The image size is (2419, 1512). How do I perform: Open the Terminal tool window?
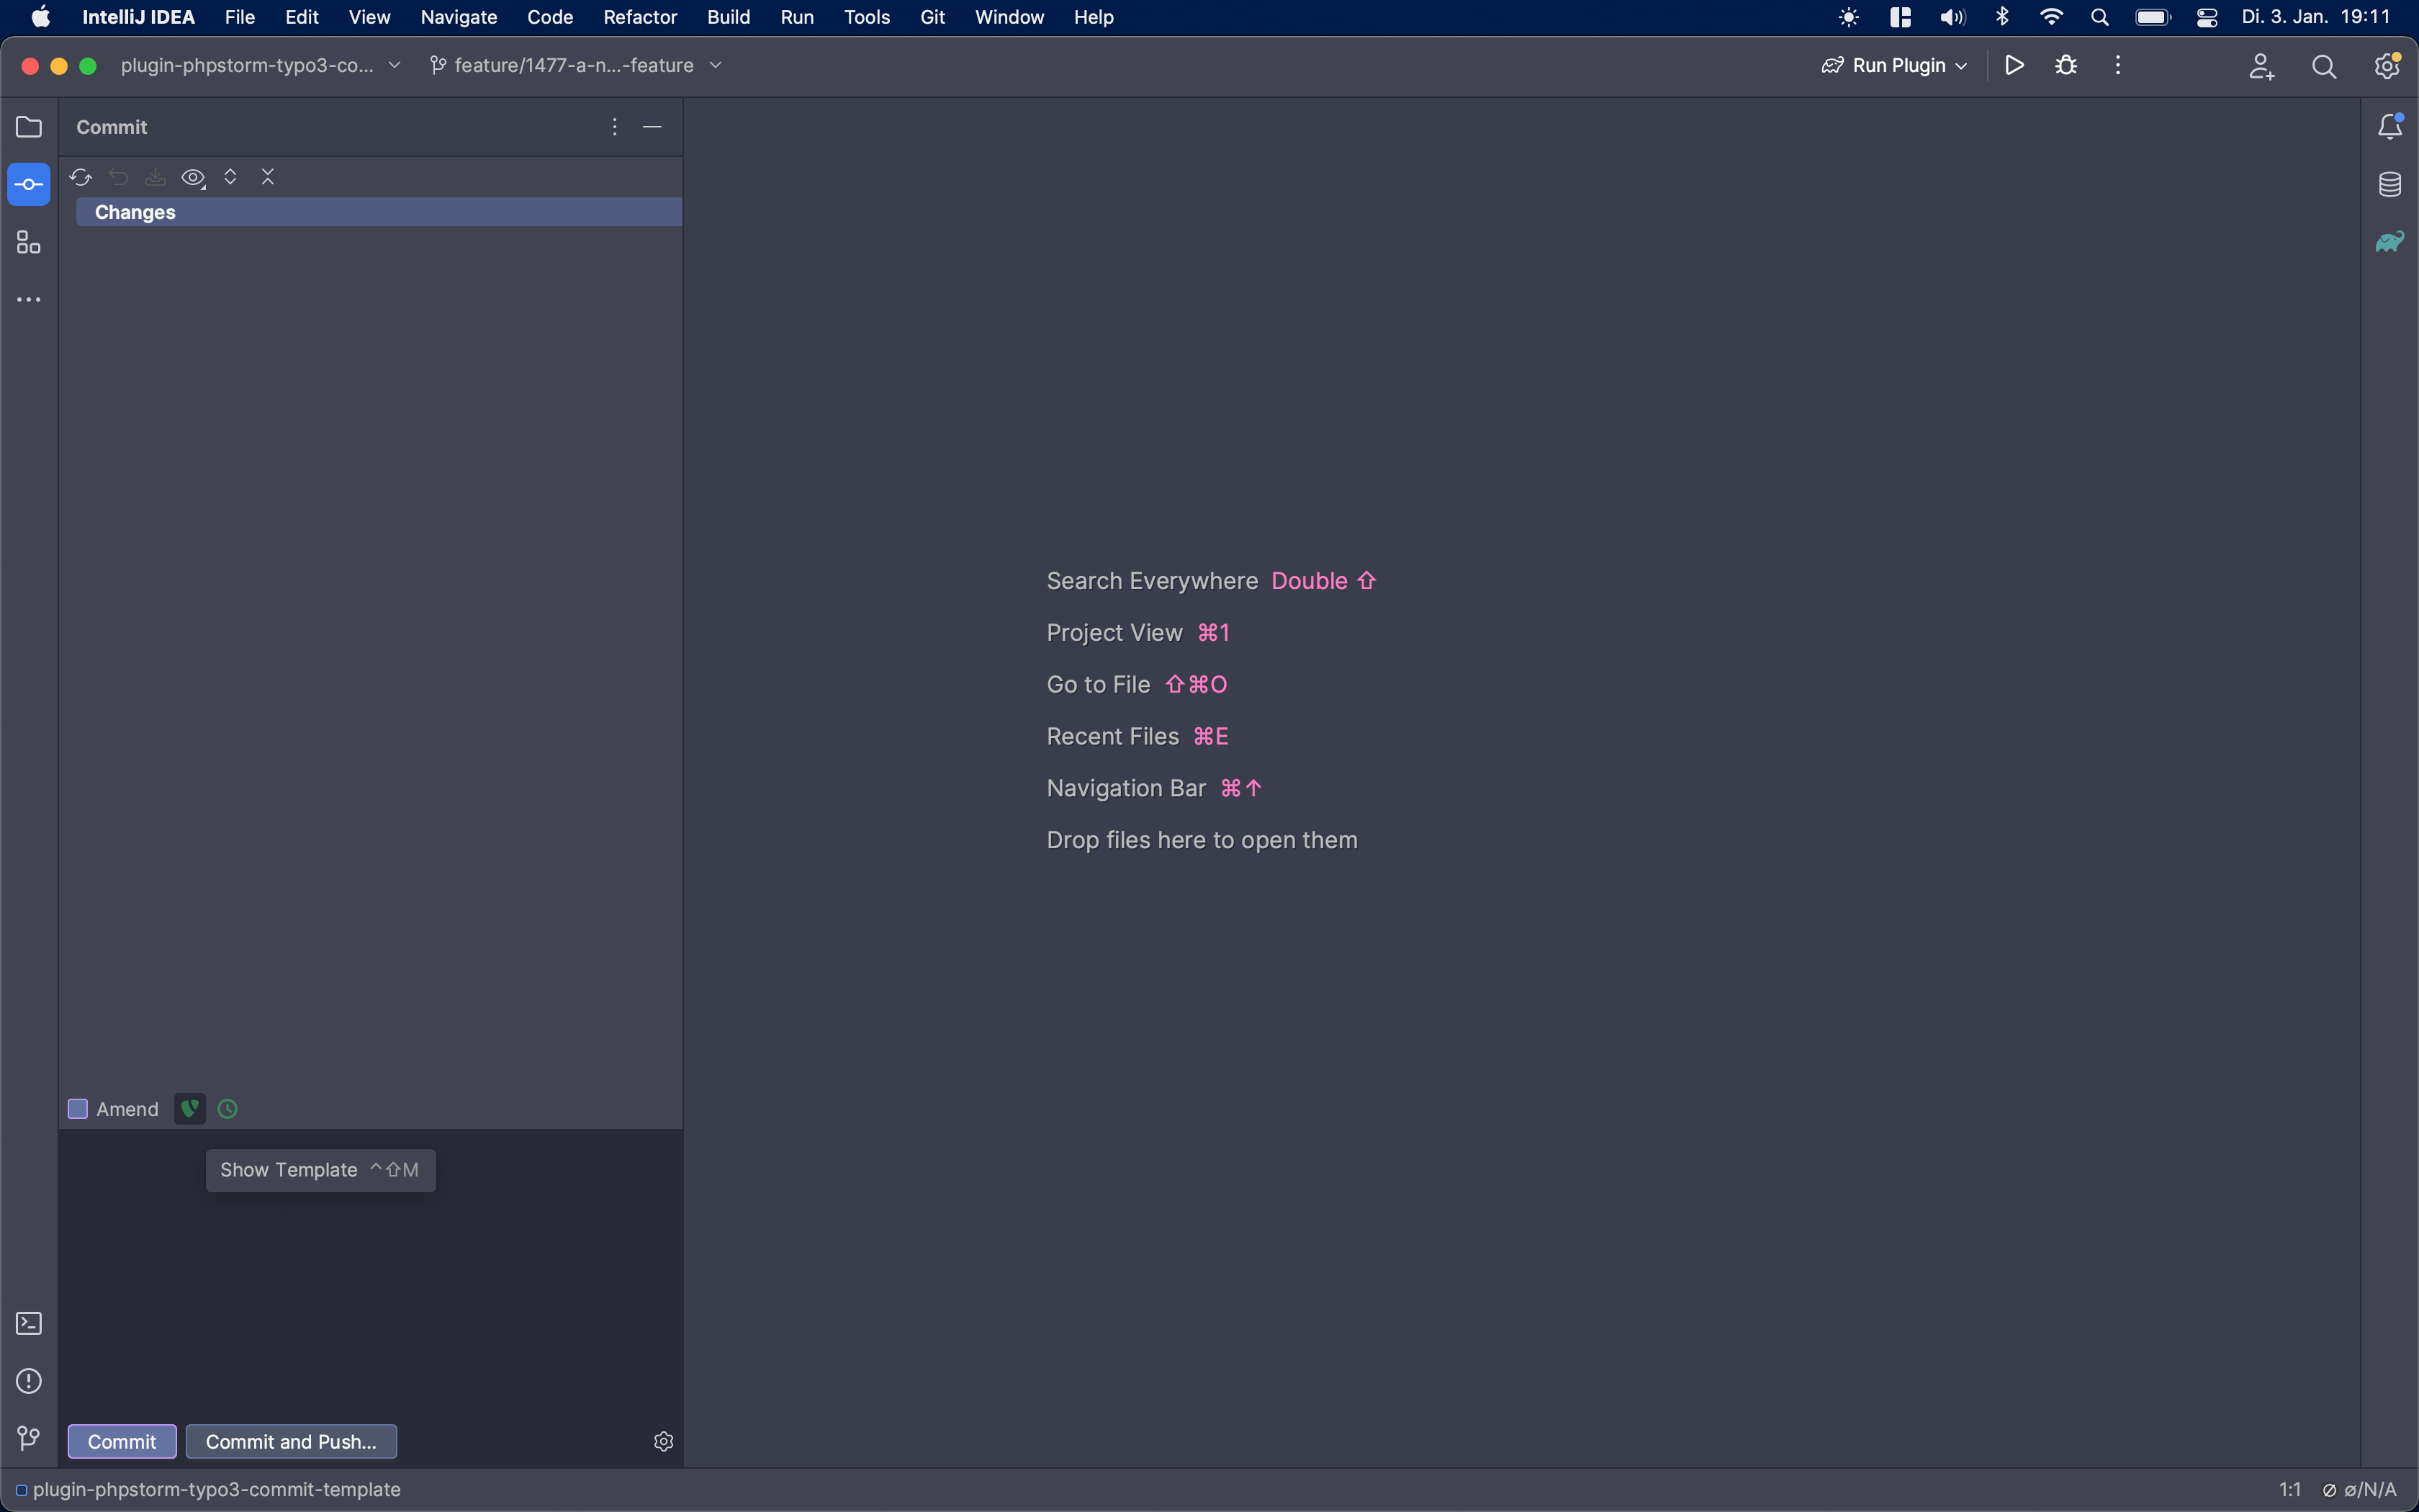coord(29,1323)
